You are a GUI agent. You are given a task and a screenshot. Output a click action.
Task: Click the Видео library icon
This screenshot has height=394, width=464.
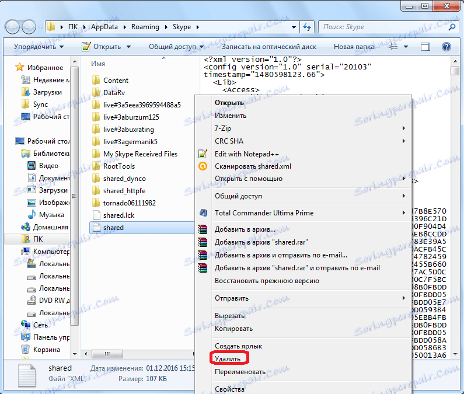pos(32,165)
